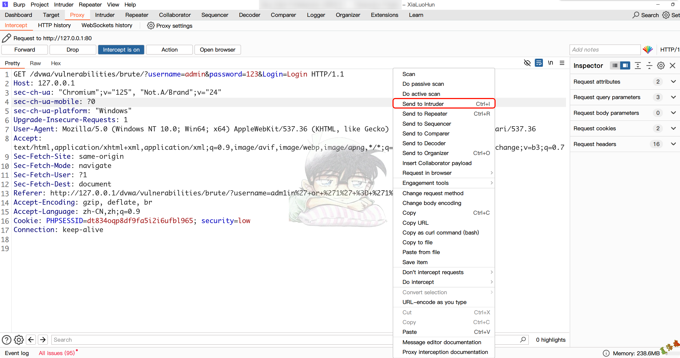Viewport: 680px width, 358px height.
Task: Go to previous search match arrow
Action: (x=31, y=340)
